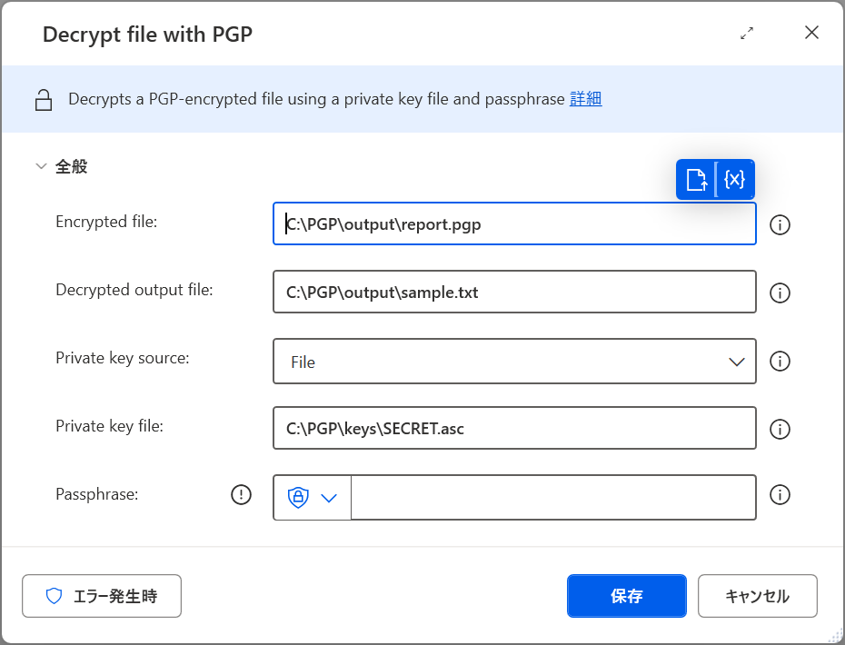
Task: Click into the Encrypted file path field
Action: (x=514, y=223)
